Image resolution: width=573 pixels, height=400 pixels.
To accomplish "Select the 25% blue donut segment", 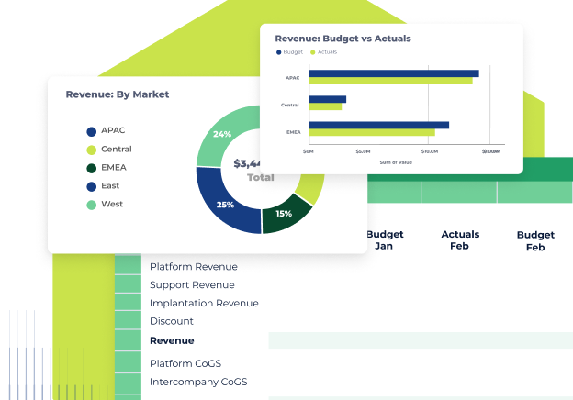I will click(225, 205).
